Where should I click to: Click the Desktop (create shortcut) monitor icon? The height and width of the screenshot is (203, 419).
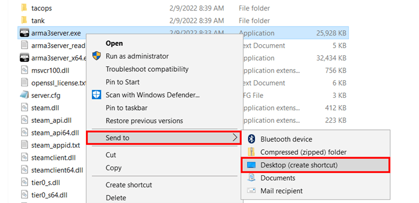click(x=252, y=165)
